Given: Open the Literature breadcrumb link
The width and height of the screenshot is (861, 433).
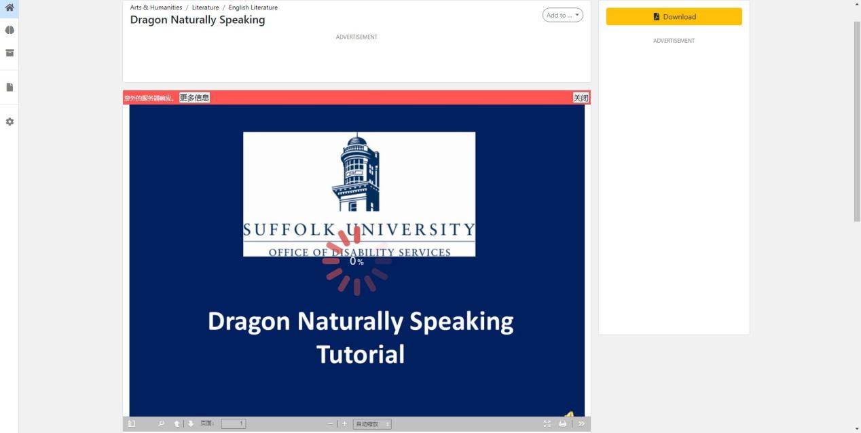Looking at the screenshot, I should (205, 7).
